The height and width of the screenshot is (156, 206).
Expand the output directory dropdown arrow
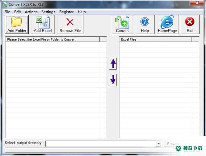(159, 144)
